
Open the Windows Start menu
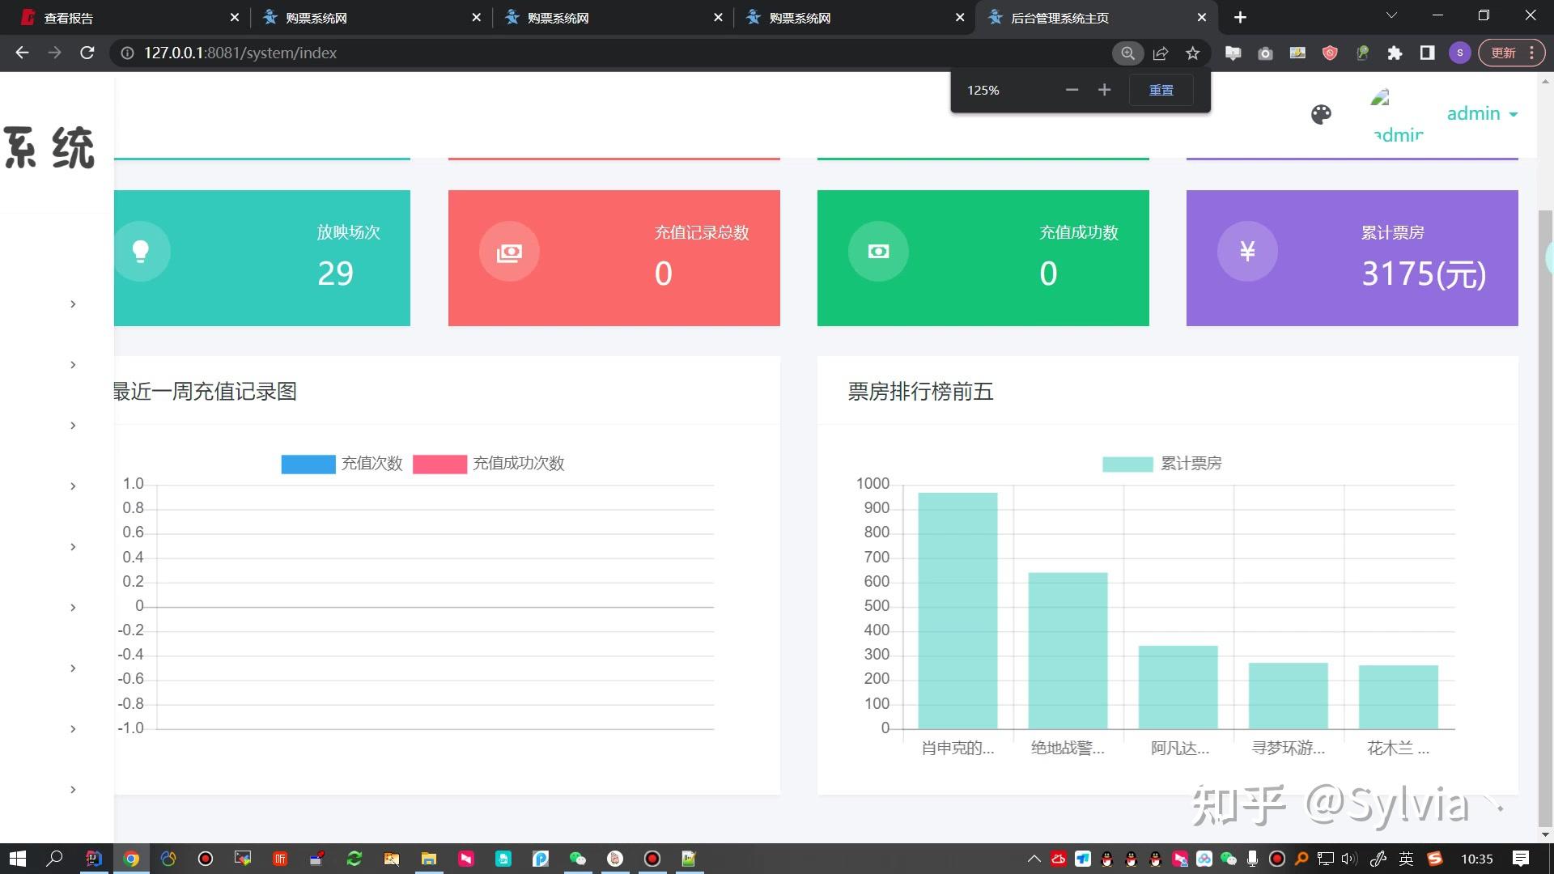pyautogui.click(x=17, y=859)
